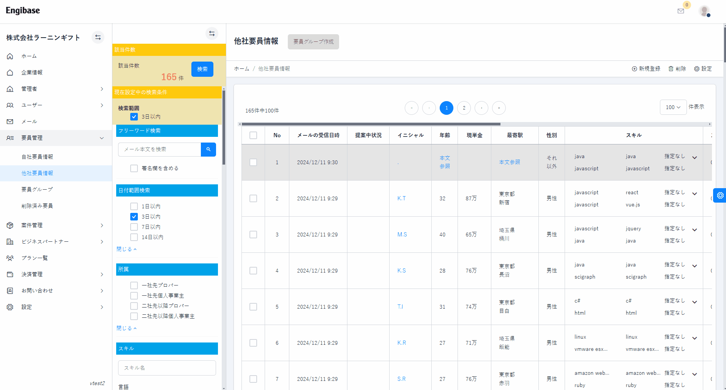Click the 削除 trash icon
Viewport: 726px width, 390px height.
pos(671,69)
